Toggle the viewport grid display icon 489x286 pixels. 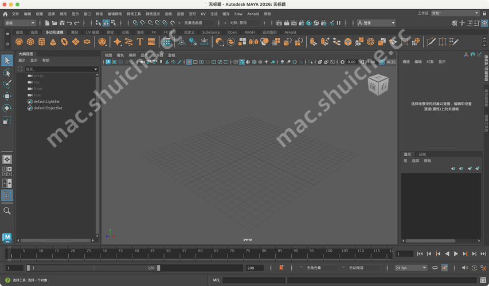pos(189,62)
